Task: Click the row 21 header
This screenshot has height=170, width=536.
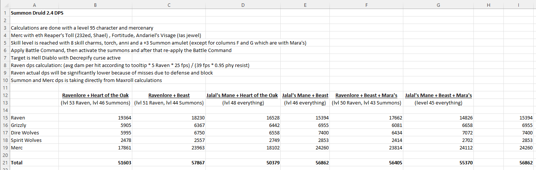Action: pos(5,163)
